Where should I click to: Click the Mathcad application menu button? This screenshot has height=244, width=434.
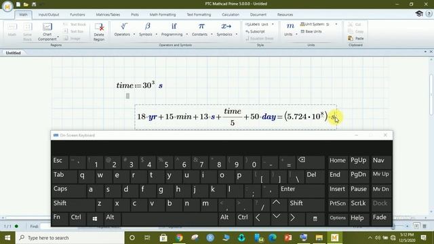[x=7, y=6]
